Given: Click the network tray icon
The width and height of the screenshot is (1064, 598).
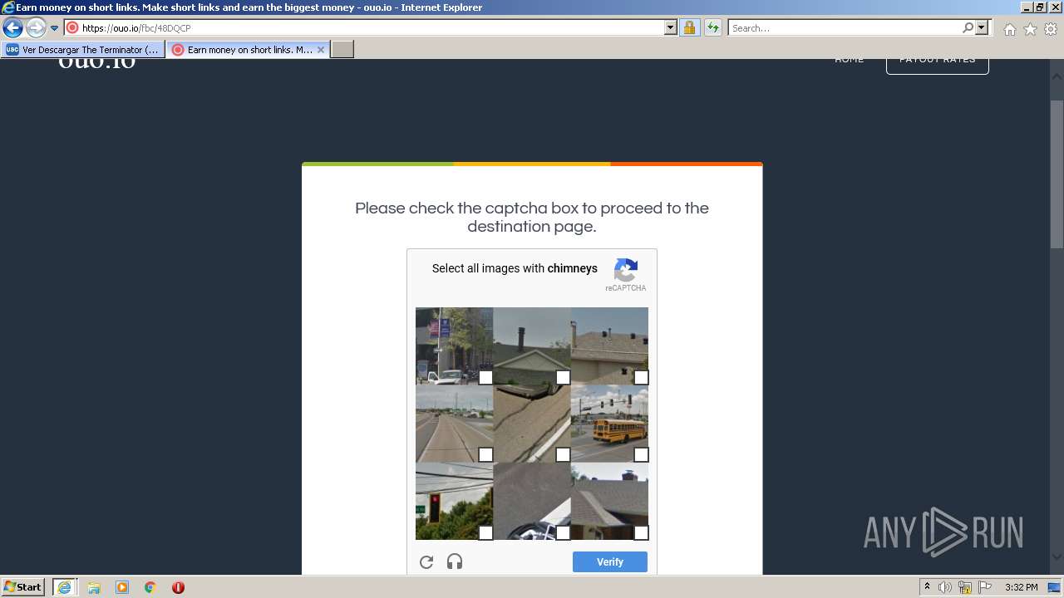Looking at the screenshot, I should [965, 587].
